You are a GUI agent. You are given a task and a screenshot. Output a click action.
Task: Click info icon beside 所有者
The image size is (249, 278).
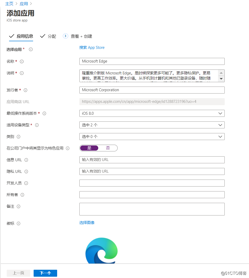click(x=22, y=195)
